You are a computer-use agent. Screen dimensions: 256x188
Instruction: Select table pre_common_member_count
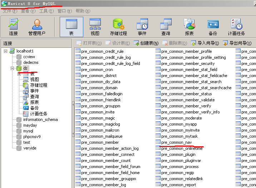(x=106, y=161)
